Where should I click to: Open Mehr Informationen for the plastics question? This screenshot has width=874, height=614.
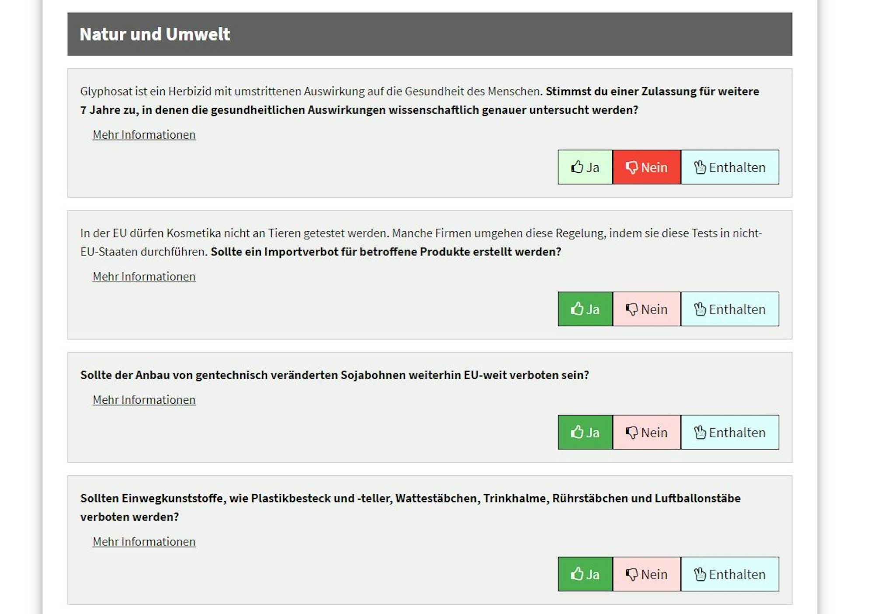(143, 541)
